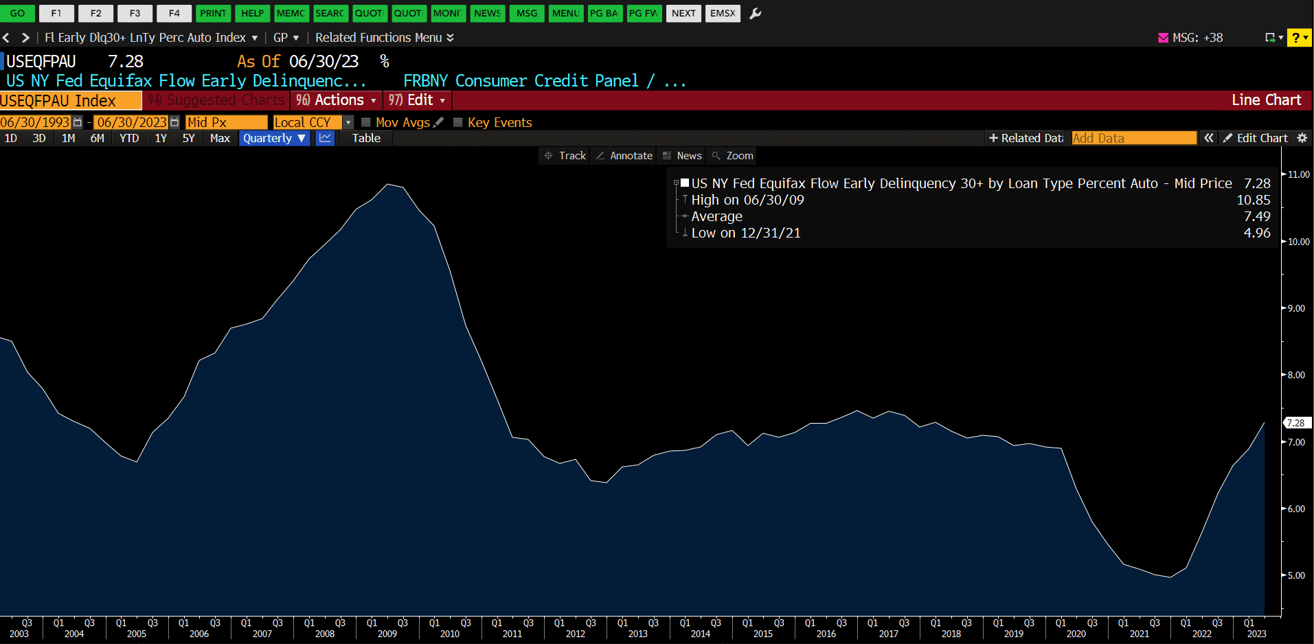Go forward with the right arrow icon
1314x644 pixels.
click(25, 38)
